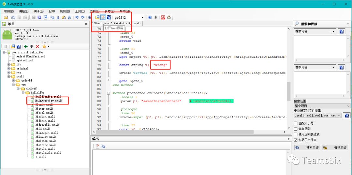The image size is (352, 175).
Task: Open the gb2312 encoding dropdown
Action: coord(142,17)
